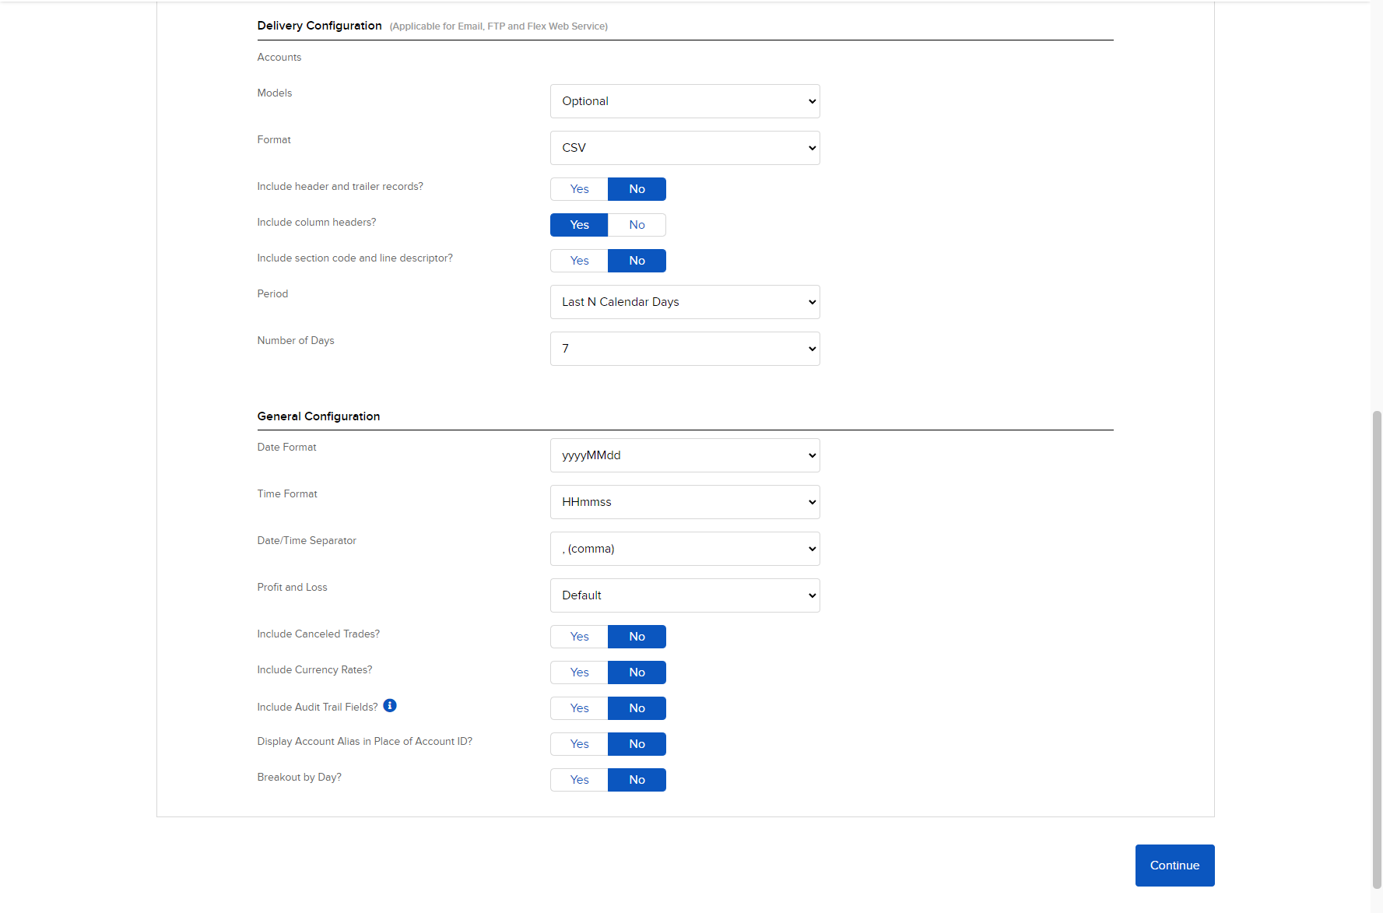1383x913 pixels.
Task: Select Yes for Include Canceled Trades
Action: click(579, 637)
